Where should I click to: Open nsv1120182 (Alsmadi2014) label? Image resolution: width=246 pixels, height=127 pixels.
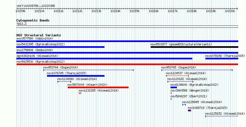tap(187, 79)
